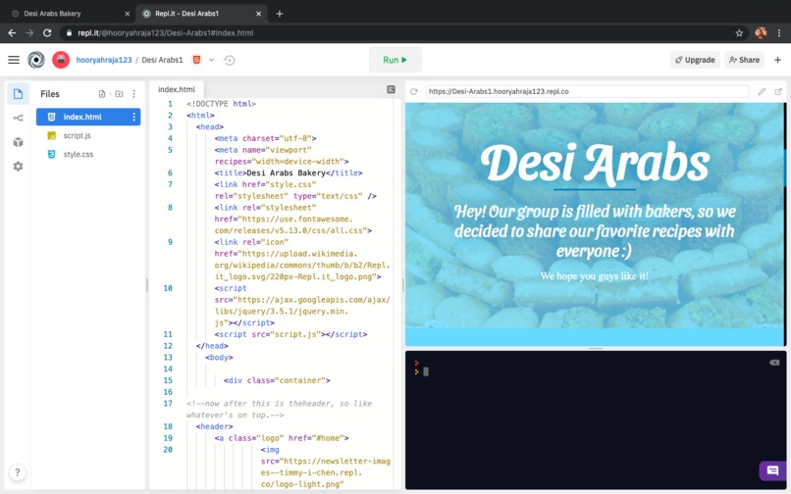Open the Packages cube sidebar icon
Screen dimensions: 791x494
coord(18,142)
